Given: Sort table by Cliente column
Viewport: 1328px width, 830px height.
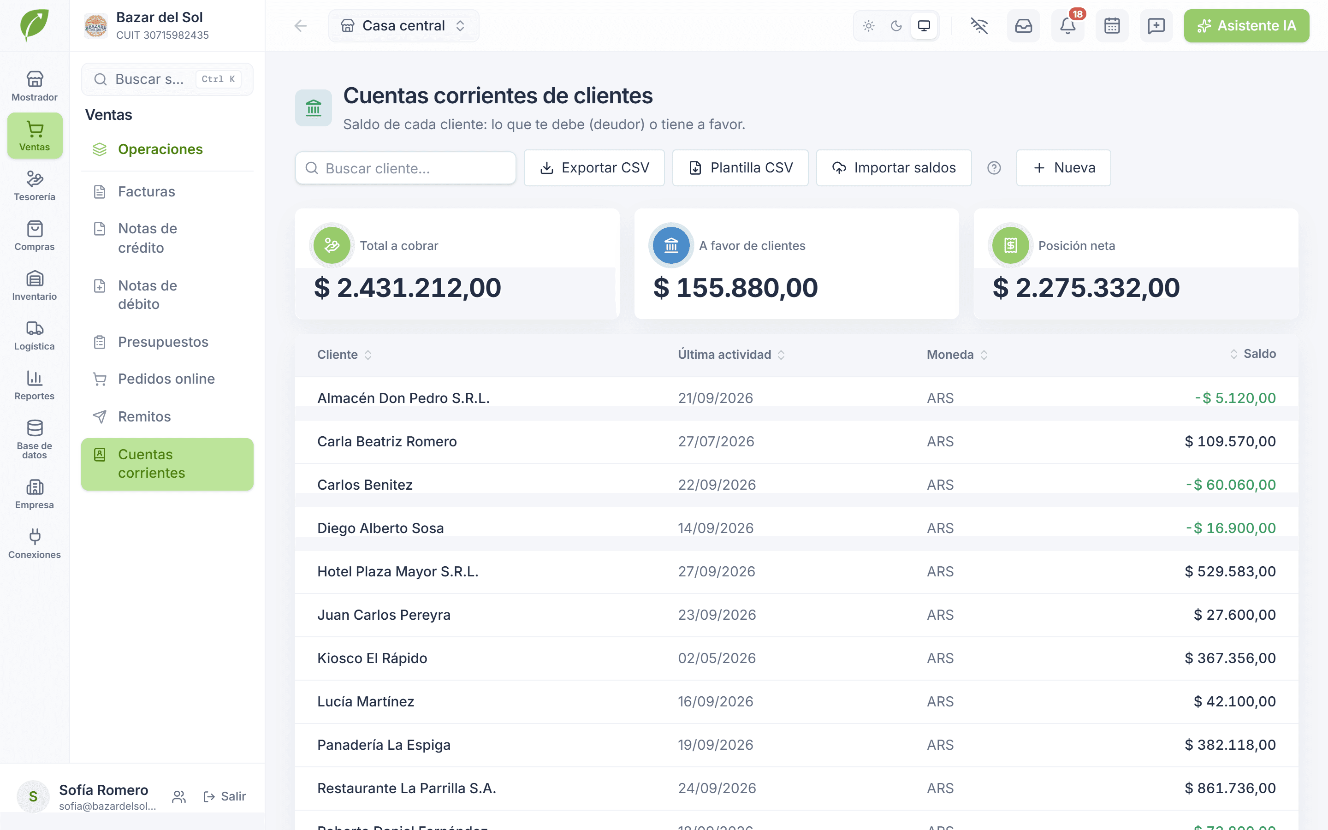Looking at the screenshot, I should pos(344,355).
